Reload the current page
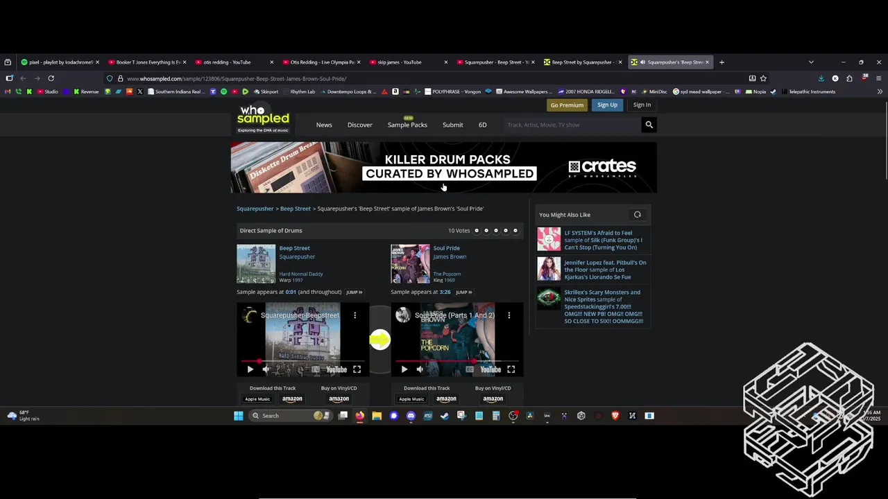Viewport: 888px width, 499px height. pos(51,78)
